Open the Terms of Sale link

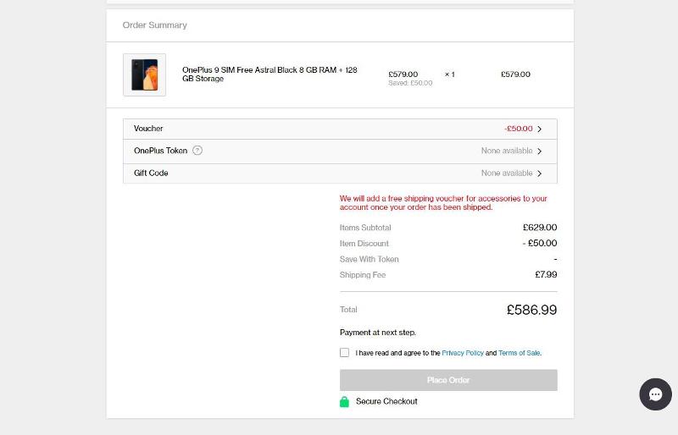[519, 353]
